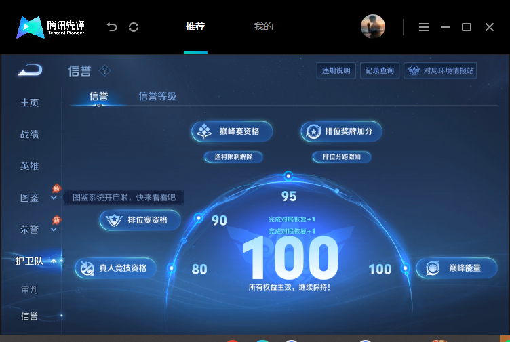Click the 巅峰赛资格 diamond icon
Screen dimensions: 510x342
(x=205, y=131)
